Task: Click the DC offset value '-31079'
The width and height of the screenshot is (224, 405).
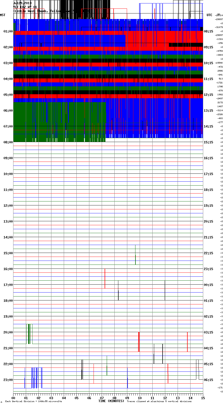Action: [219, 27]
